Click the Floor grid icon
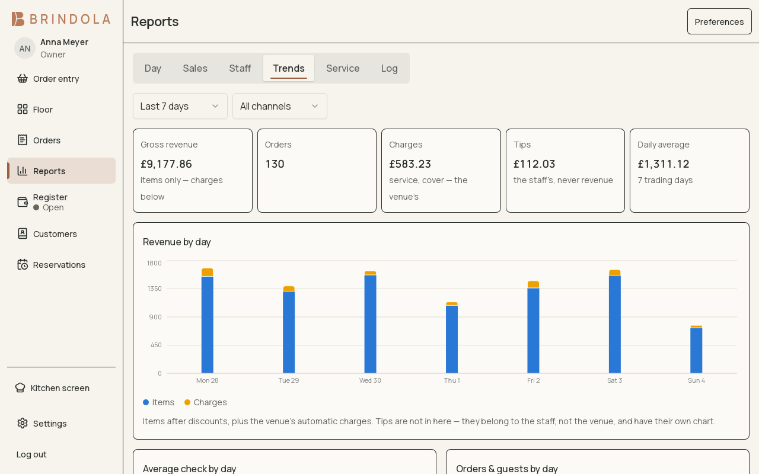This screenshot has height=474, width=759. point(23,109)
